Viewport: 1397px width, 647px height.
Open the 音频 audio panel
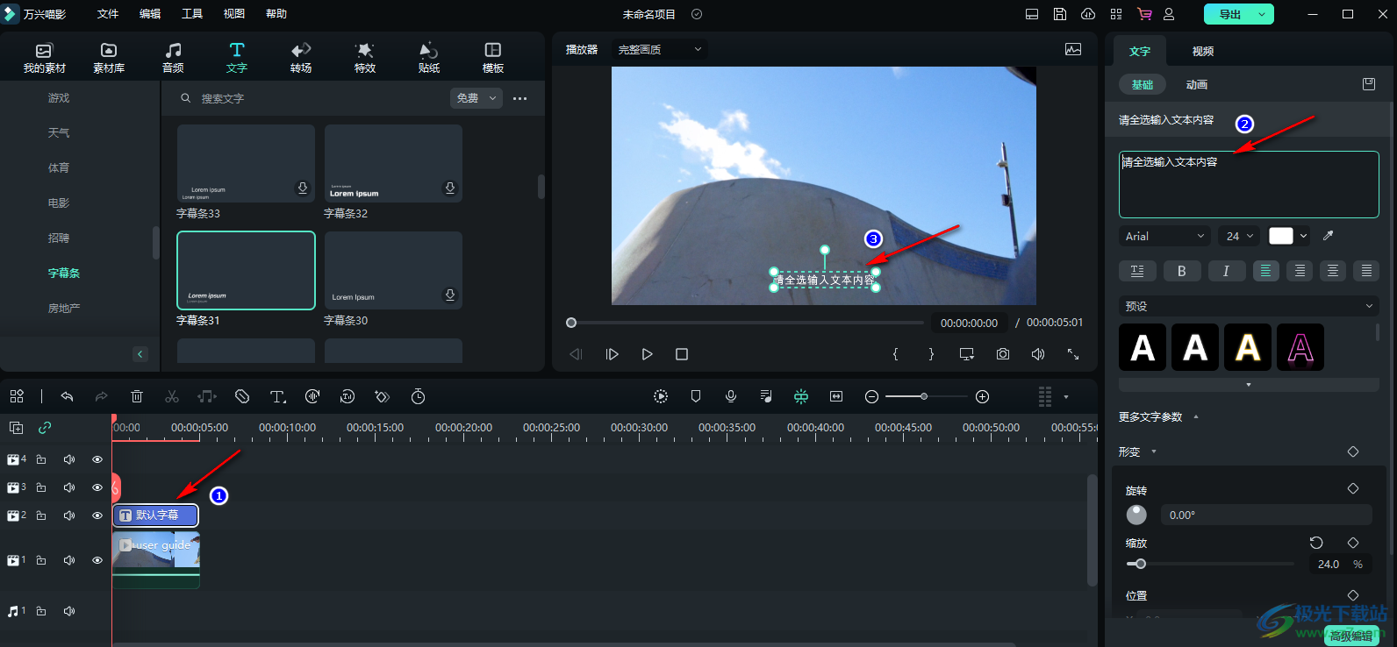pos(173,58)
